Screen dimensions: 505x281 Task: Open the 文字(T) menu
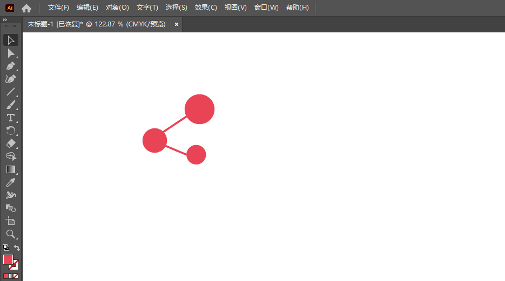point(147,8)
